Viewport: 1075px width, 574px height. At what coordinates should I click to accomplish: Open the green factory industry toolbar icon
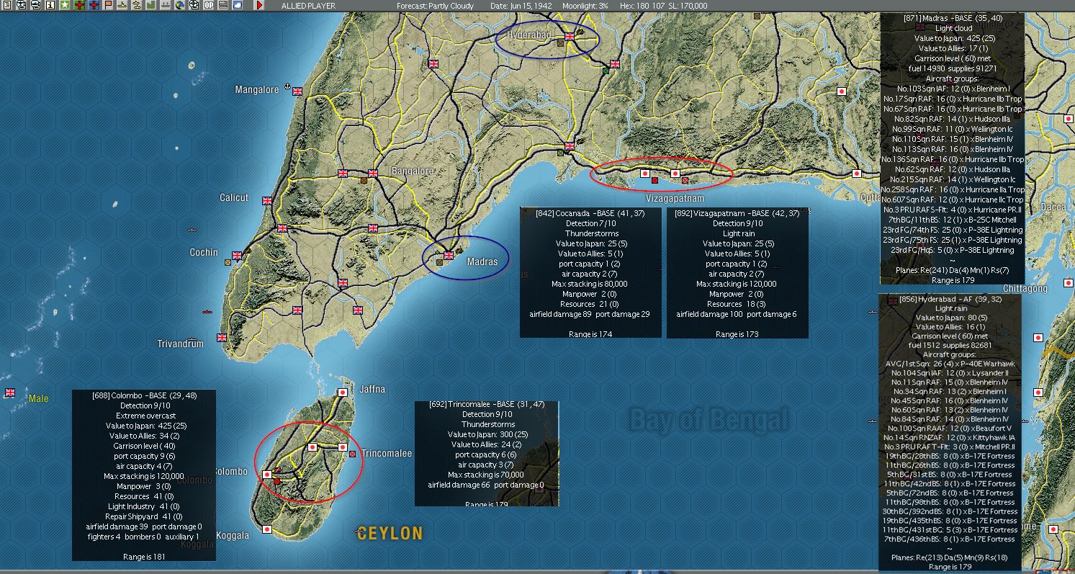coord(151,5)
